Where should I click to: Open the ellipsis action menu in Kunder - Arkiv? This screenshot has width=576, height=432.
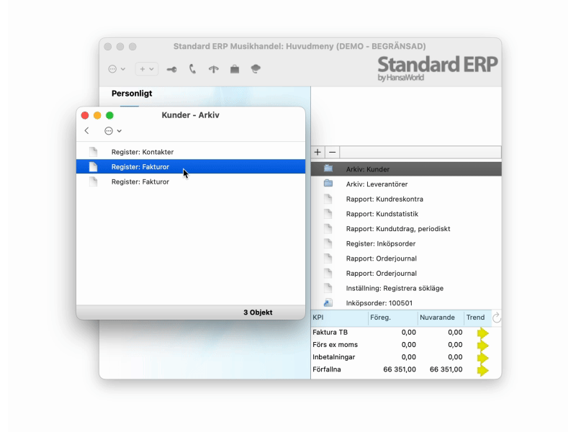point(113,131)
